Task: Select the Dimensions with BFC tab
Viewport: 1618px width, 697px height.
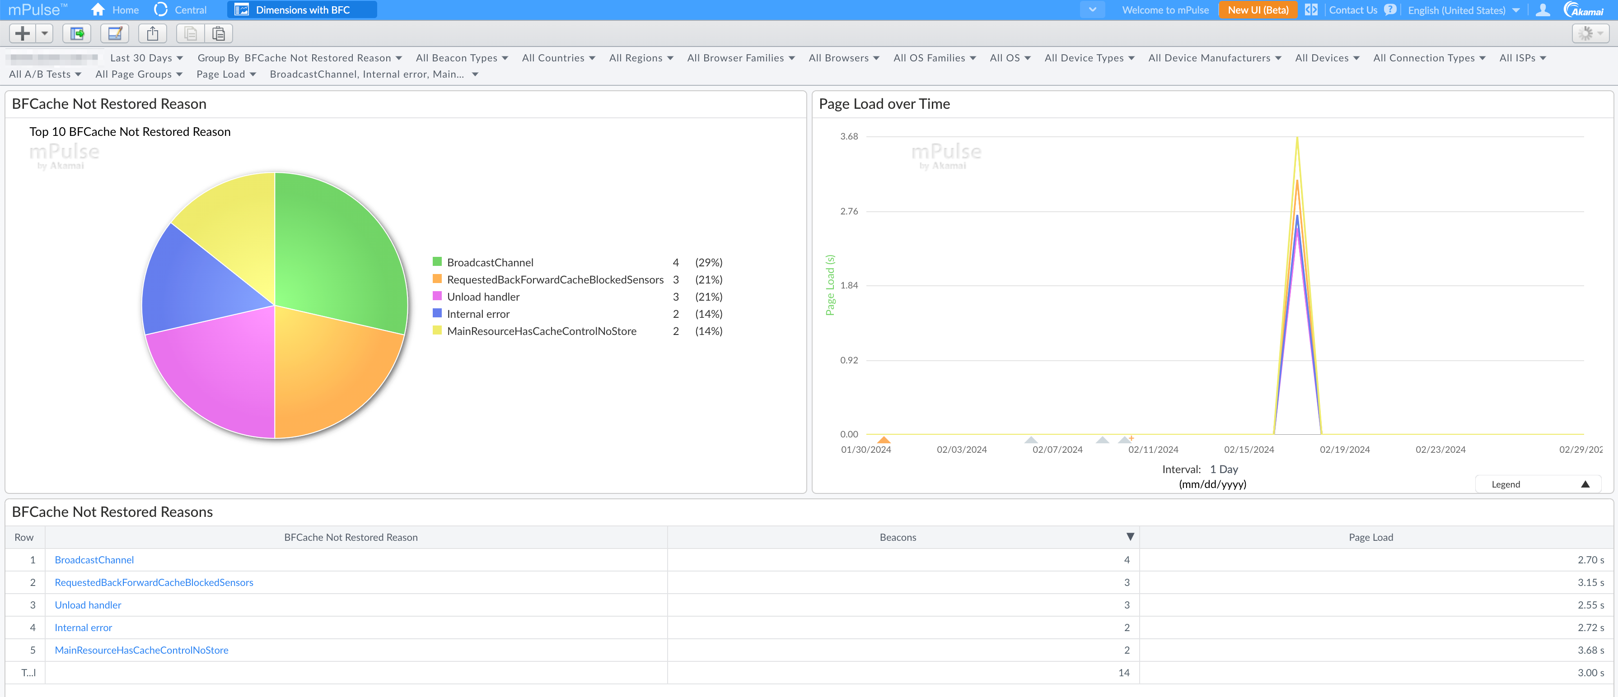Action: [302, 10]
